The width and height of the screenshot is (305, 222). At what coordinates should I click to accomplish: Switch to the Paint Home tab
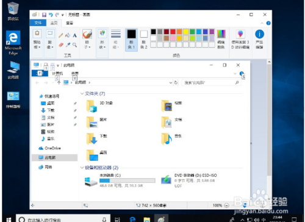tap(54, 23)
